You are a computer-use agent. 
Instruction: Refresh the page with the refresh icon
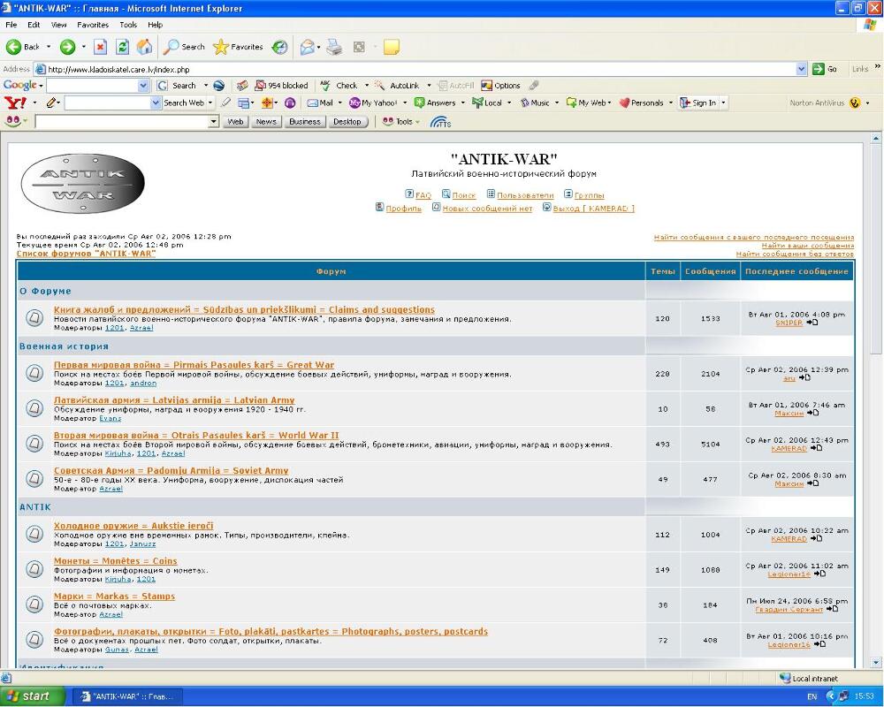122,47
